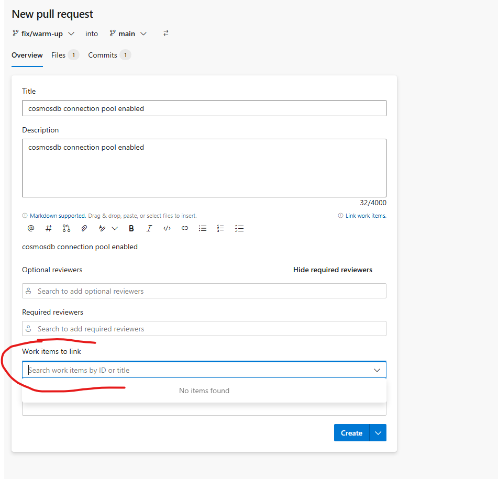Viewport: 498px width, 479px height.
Task: Click the @ mention icon
Action: [30, 228]
